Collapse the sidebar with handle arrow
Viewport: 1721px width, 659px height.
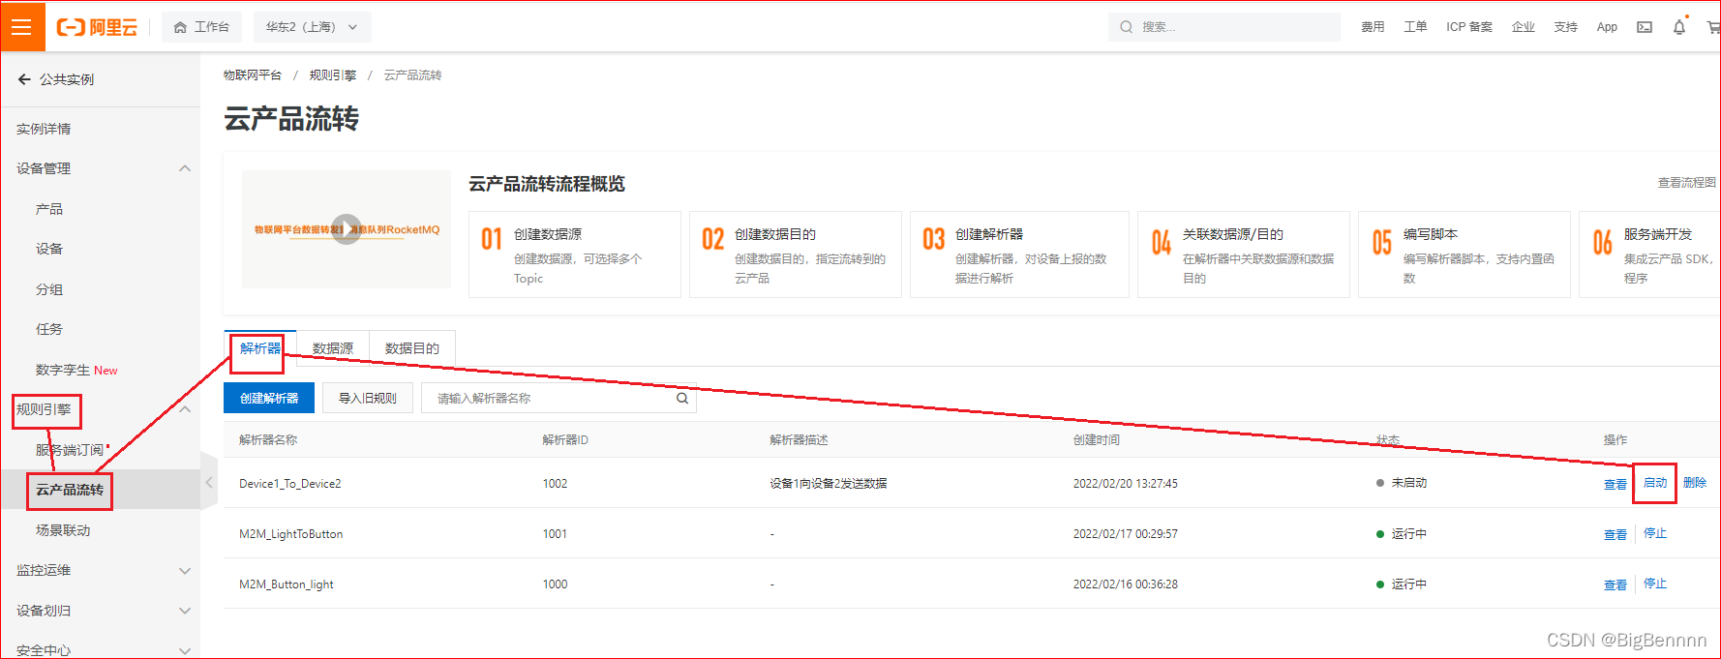209,482
